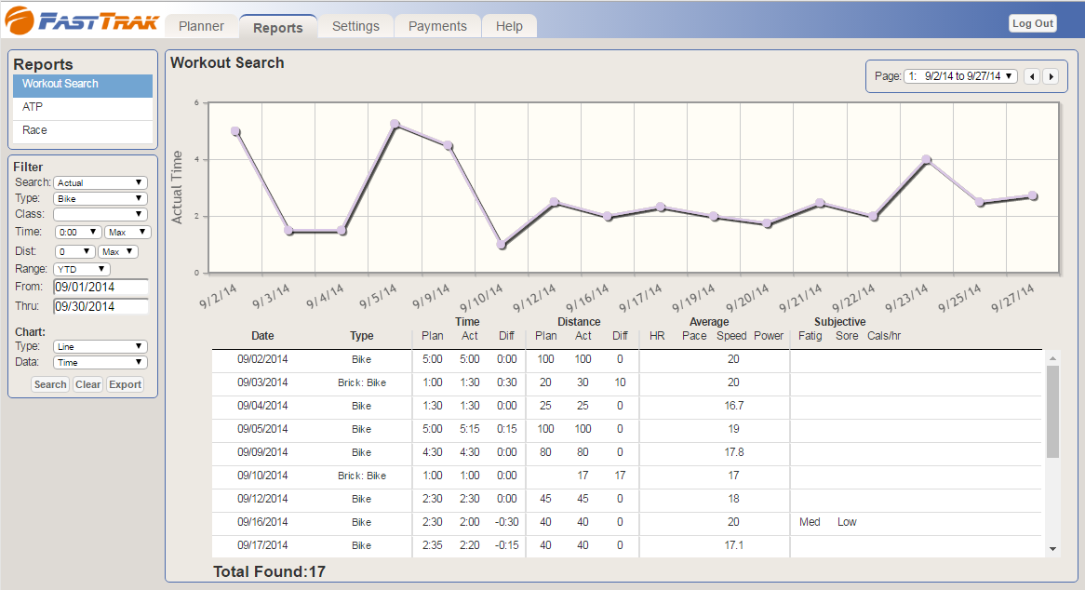Screen dimensions: 1085x590
Task: Expand the Chart Data dropdown
Action: pos(100,363)
